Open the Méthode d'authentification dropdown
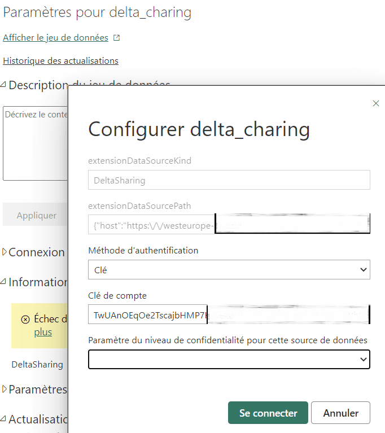Image resolution: width=385 pixels, height=433 pixels. click(229, 269)
